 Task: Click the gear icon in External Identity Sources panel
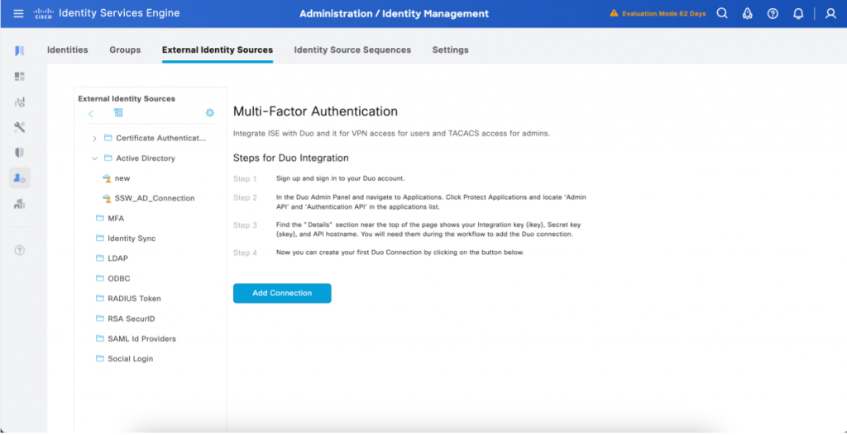pos(209,113)
